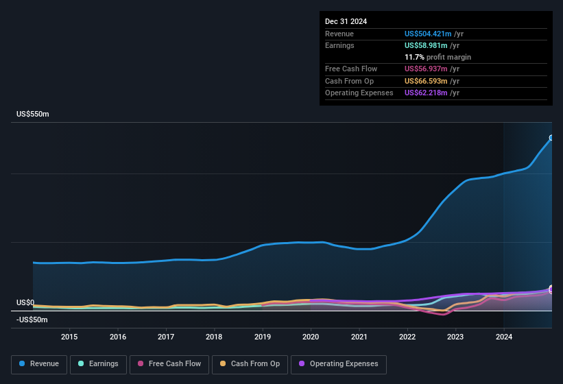Click the US$56.937m free cash flow value
The width and height of the screenshot is (563, 384).
pos(426,69)
